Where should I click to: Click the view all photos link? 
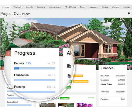click(91, 98)
